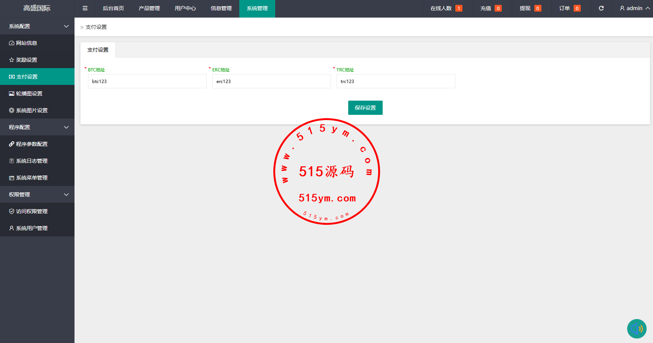Open 网站信息 from the sidebar
The height and width of the screenshot is (343, 653).
[27, 43]
